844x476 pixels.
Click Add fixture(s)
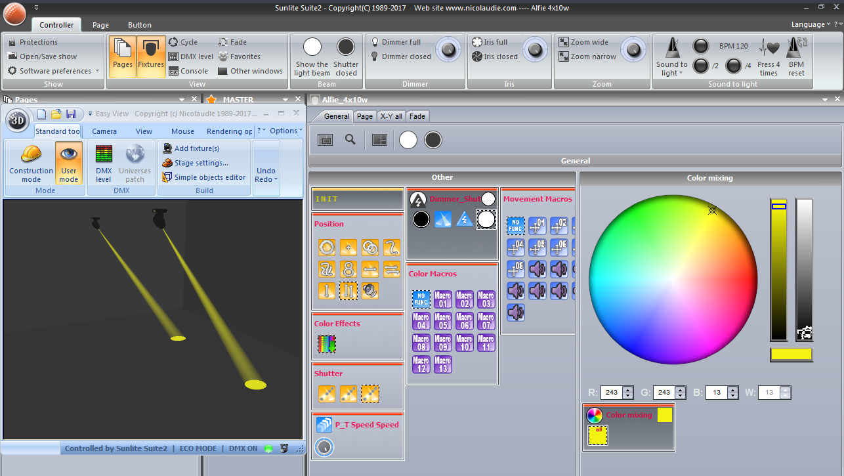click(196, 148)
